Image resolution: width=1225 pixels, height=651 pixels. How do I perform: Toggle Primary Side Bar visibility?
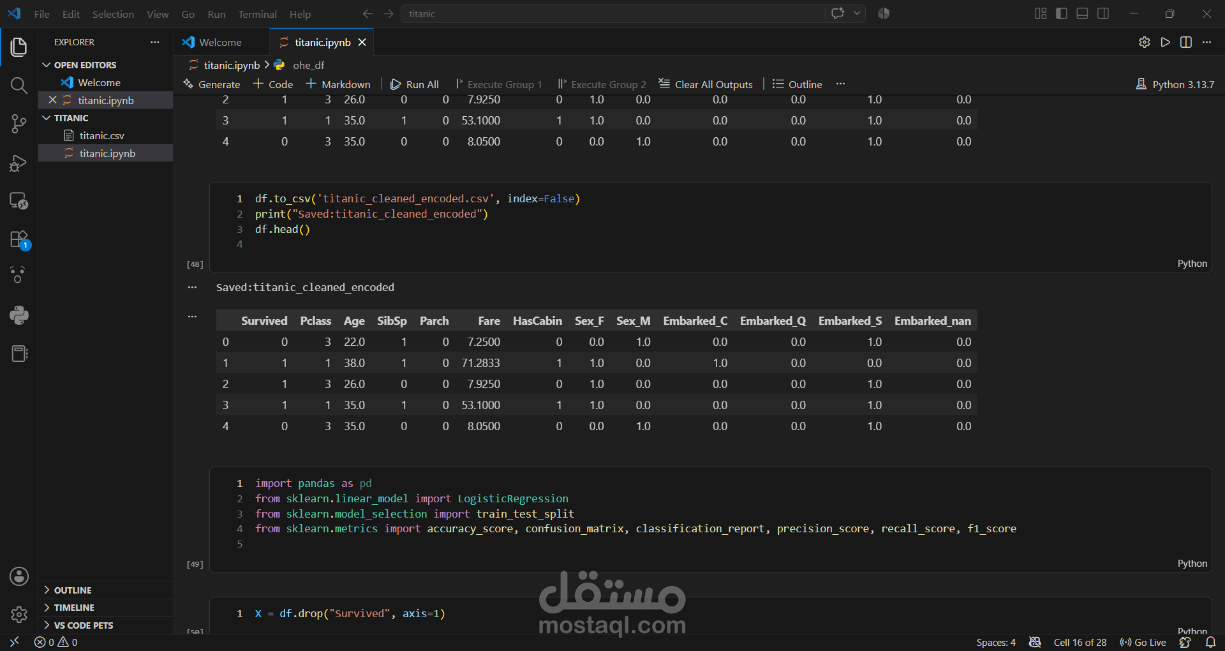[1062, 13]
